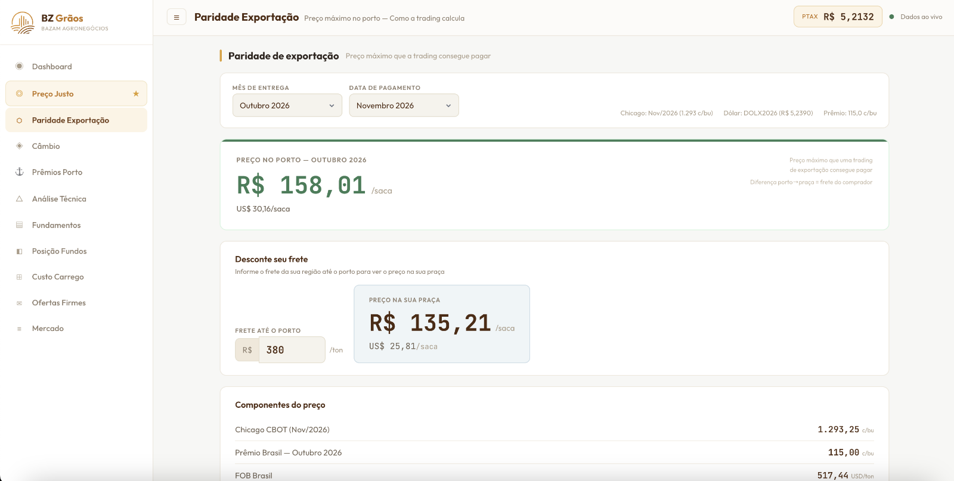Open the Prêmios Porto page
The width and height of the screenshot is (954, 481).
[76, 172]
